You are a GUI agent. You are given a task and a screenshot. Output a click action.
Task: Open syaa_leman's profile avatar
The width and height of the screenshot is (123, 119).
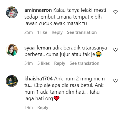(12, 50)
